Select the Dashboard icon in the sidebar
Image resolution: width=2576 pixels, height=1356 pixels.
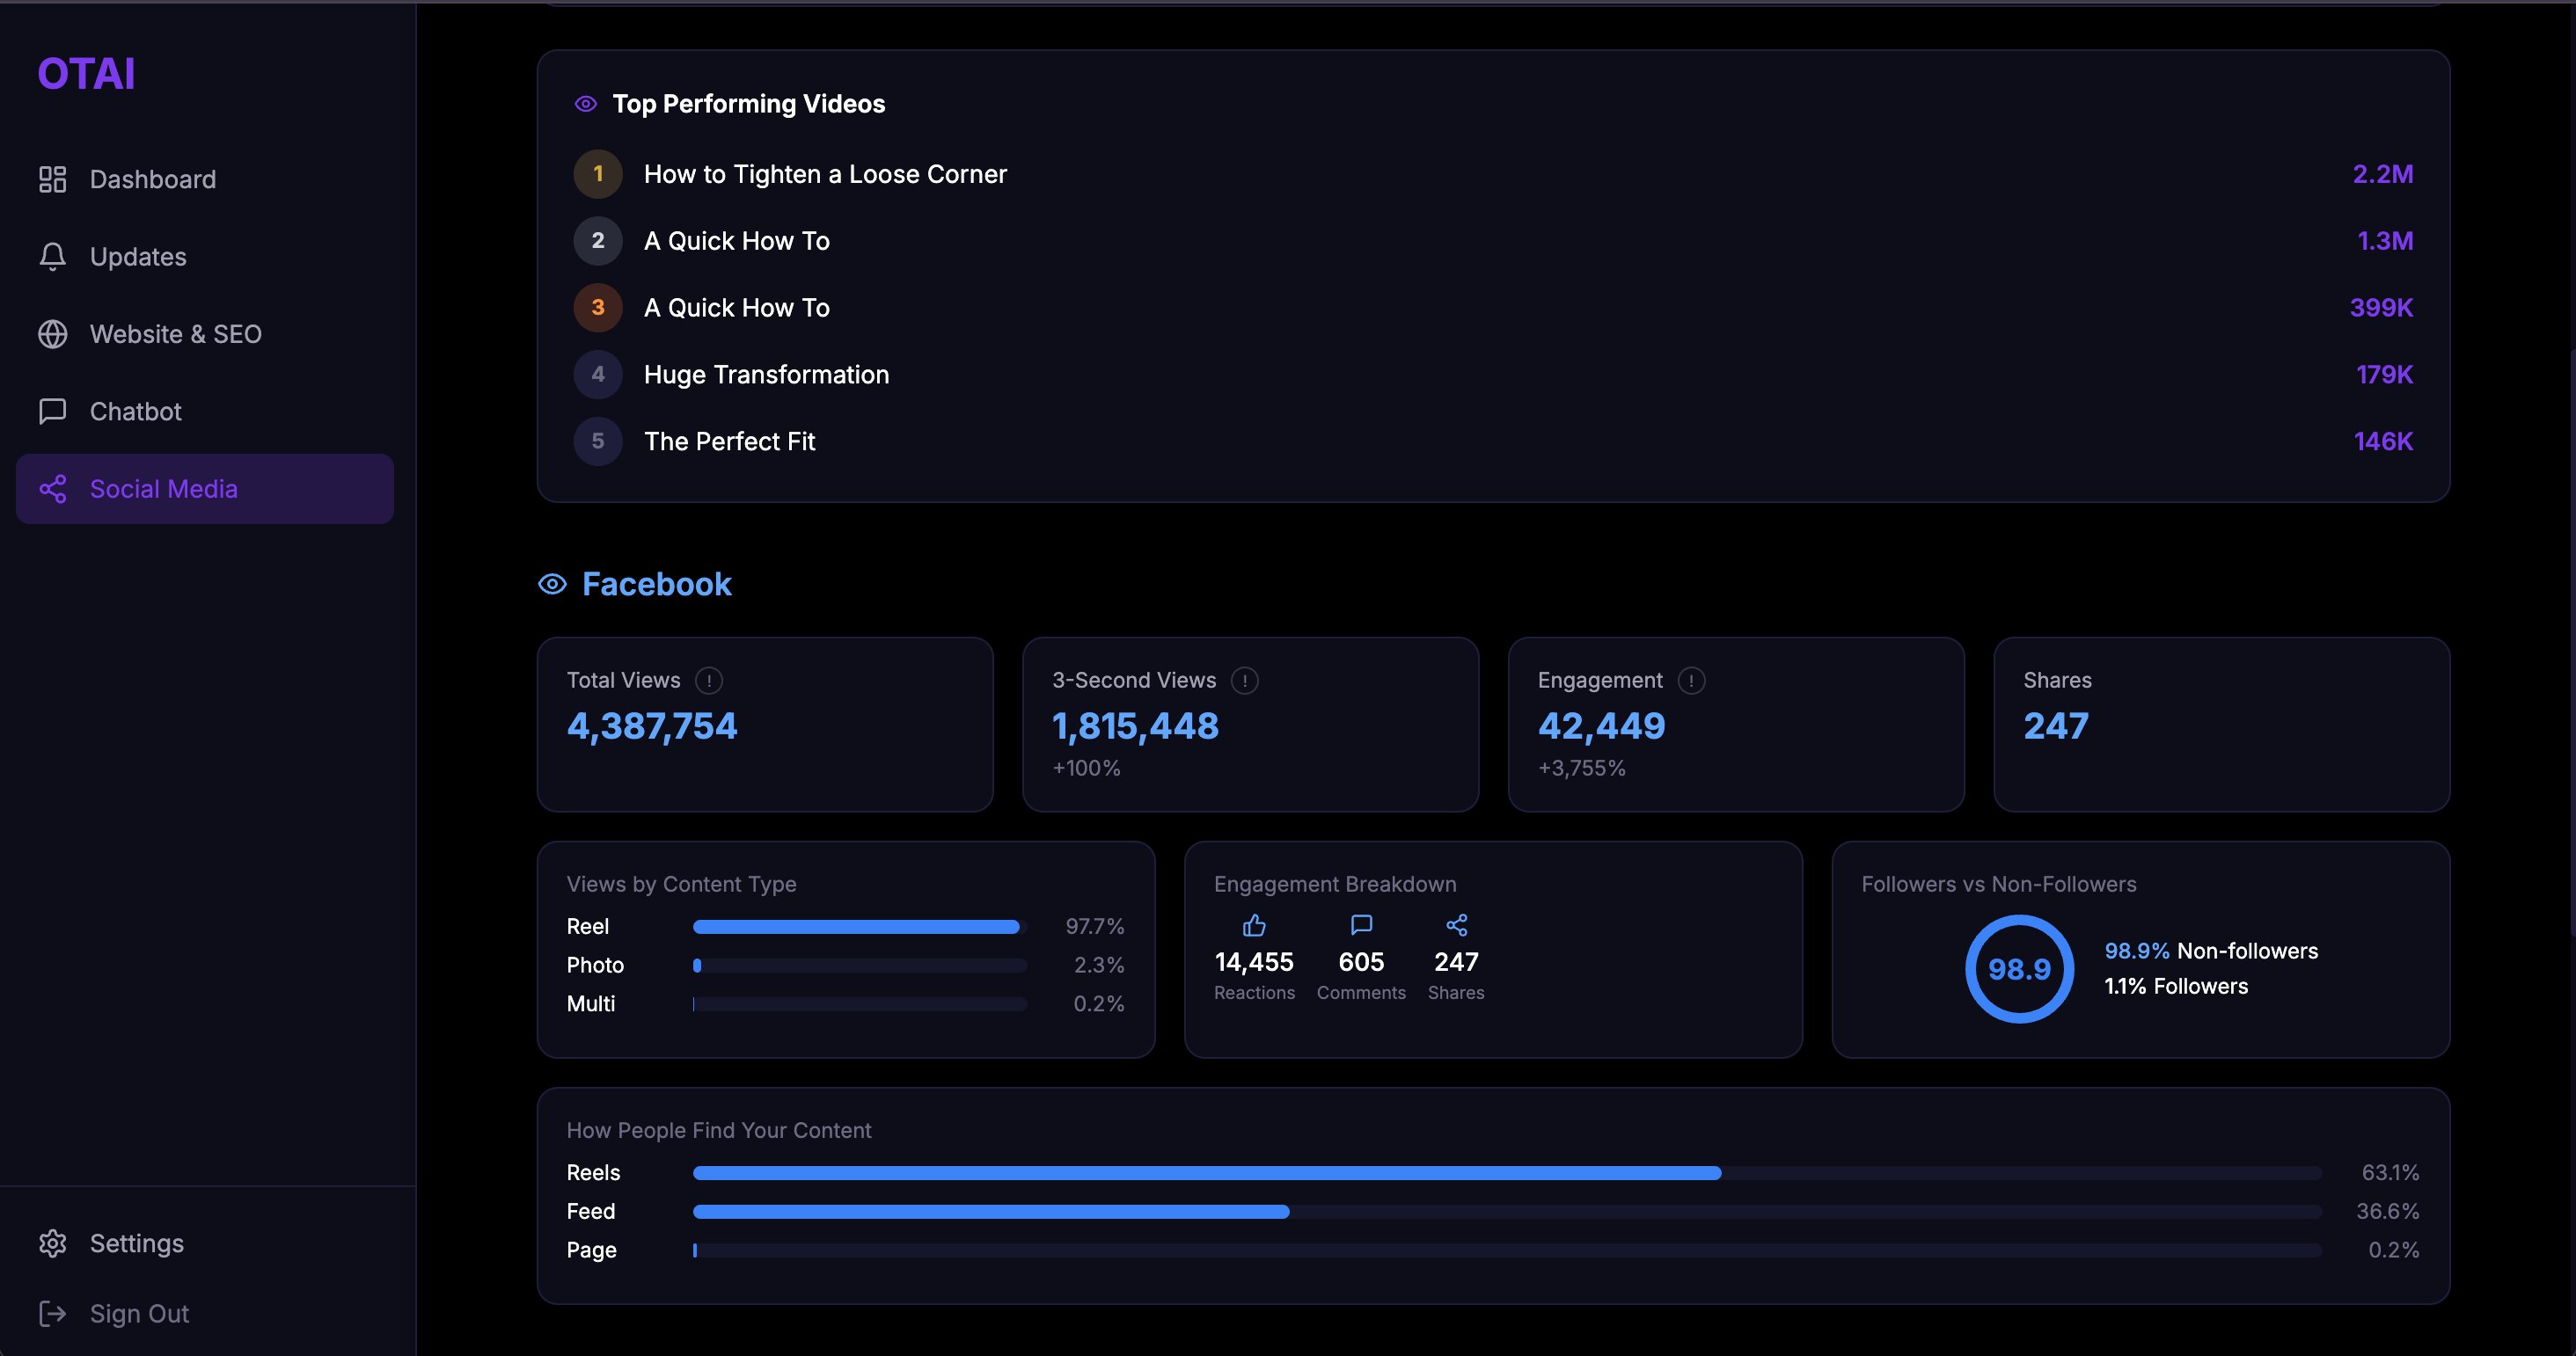[52, 179]
